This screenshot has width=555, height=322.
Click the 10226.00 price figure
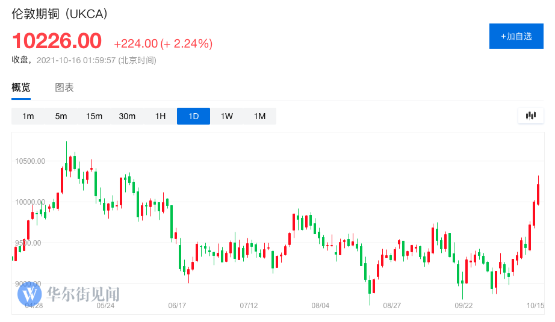(x=57, y=41)
